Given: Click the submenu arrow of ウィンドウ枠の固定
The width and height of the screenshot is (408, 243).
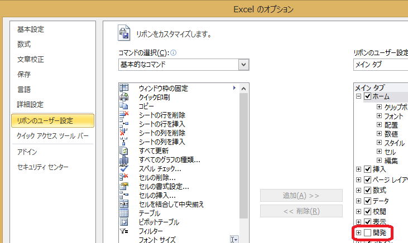Looking at the screenshot, I should pos(234,88).
